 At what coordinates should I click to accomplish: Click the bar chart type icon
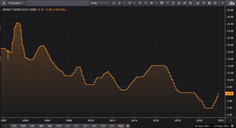[x=114, y=3]
